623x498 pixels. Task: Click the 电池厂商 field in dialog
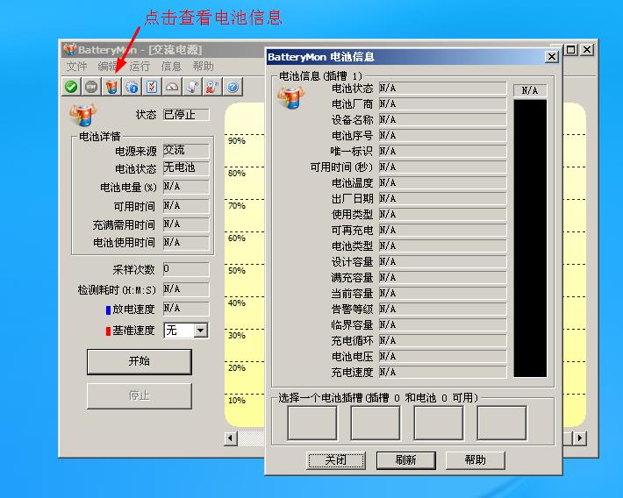pyautogui.click(x=442, y=104)
